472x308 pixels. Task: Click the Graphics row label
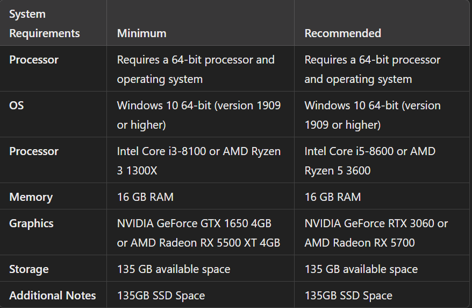31,223
